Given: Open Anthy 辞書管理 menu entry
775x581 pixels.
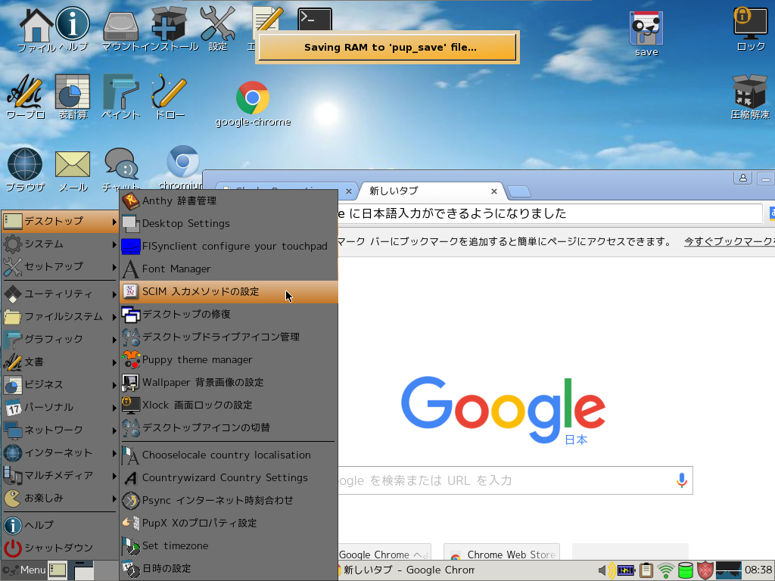Looking at the screenshot, I should click(x=229, y=200).
